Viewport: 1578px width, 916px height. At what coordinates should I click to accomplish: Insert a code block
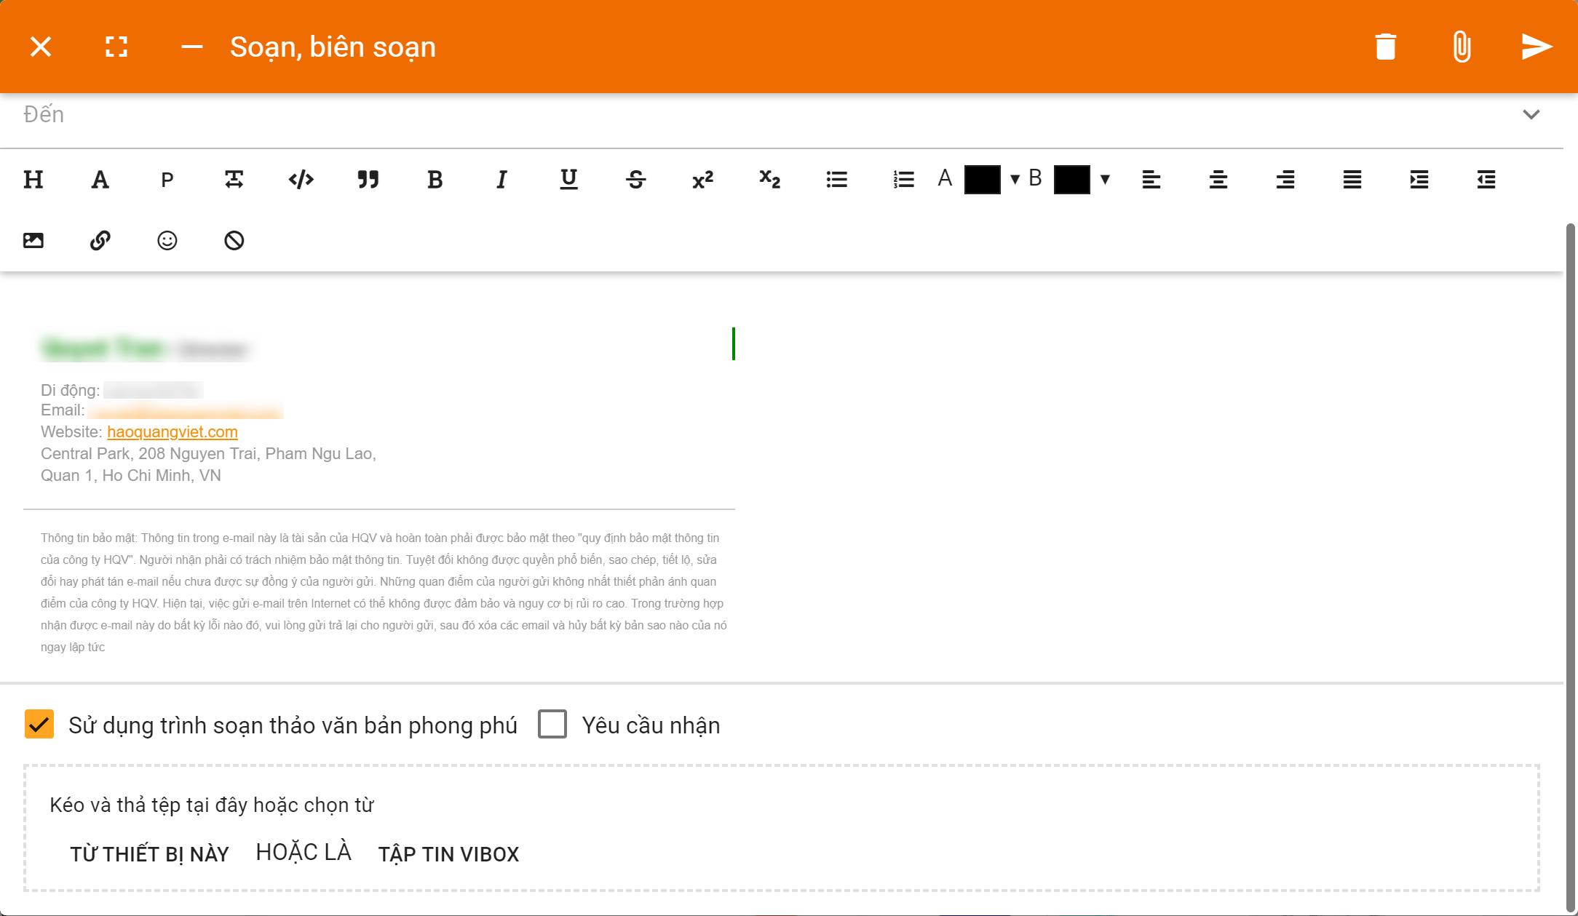point(301,179)
